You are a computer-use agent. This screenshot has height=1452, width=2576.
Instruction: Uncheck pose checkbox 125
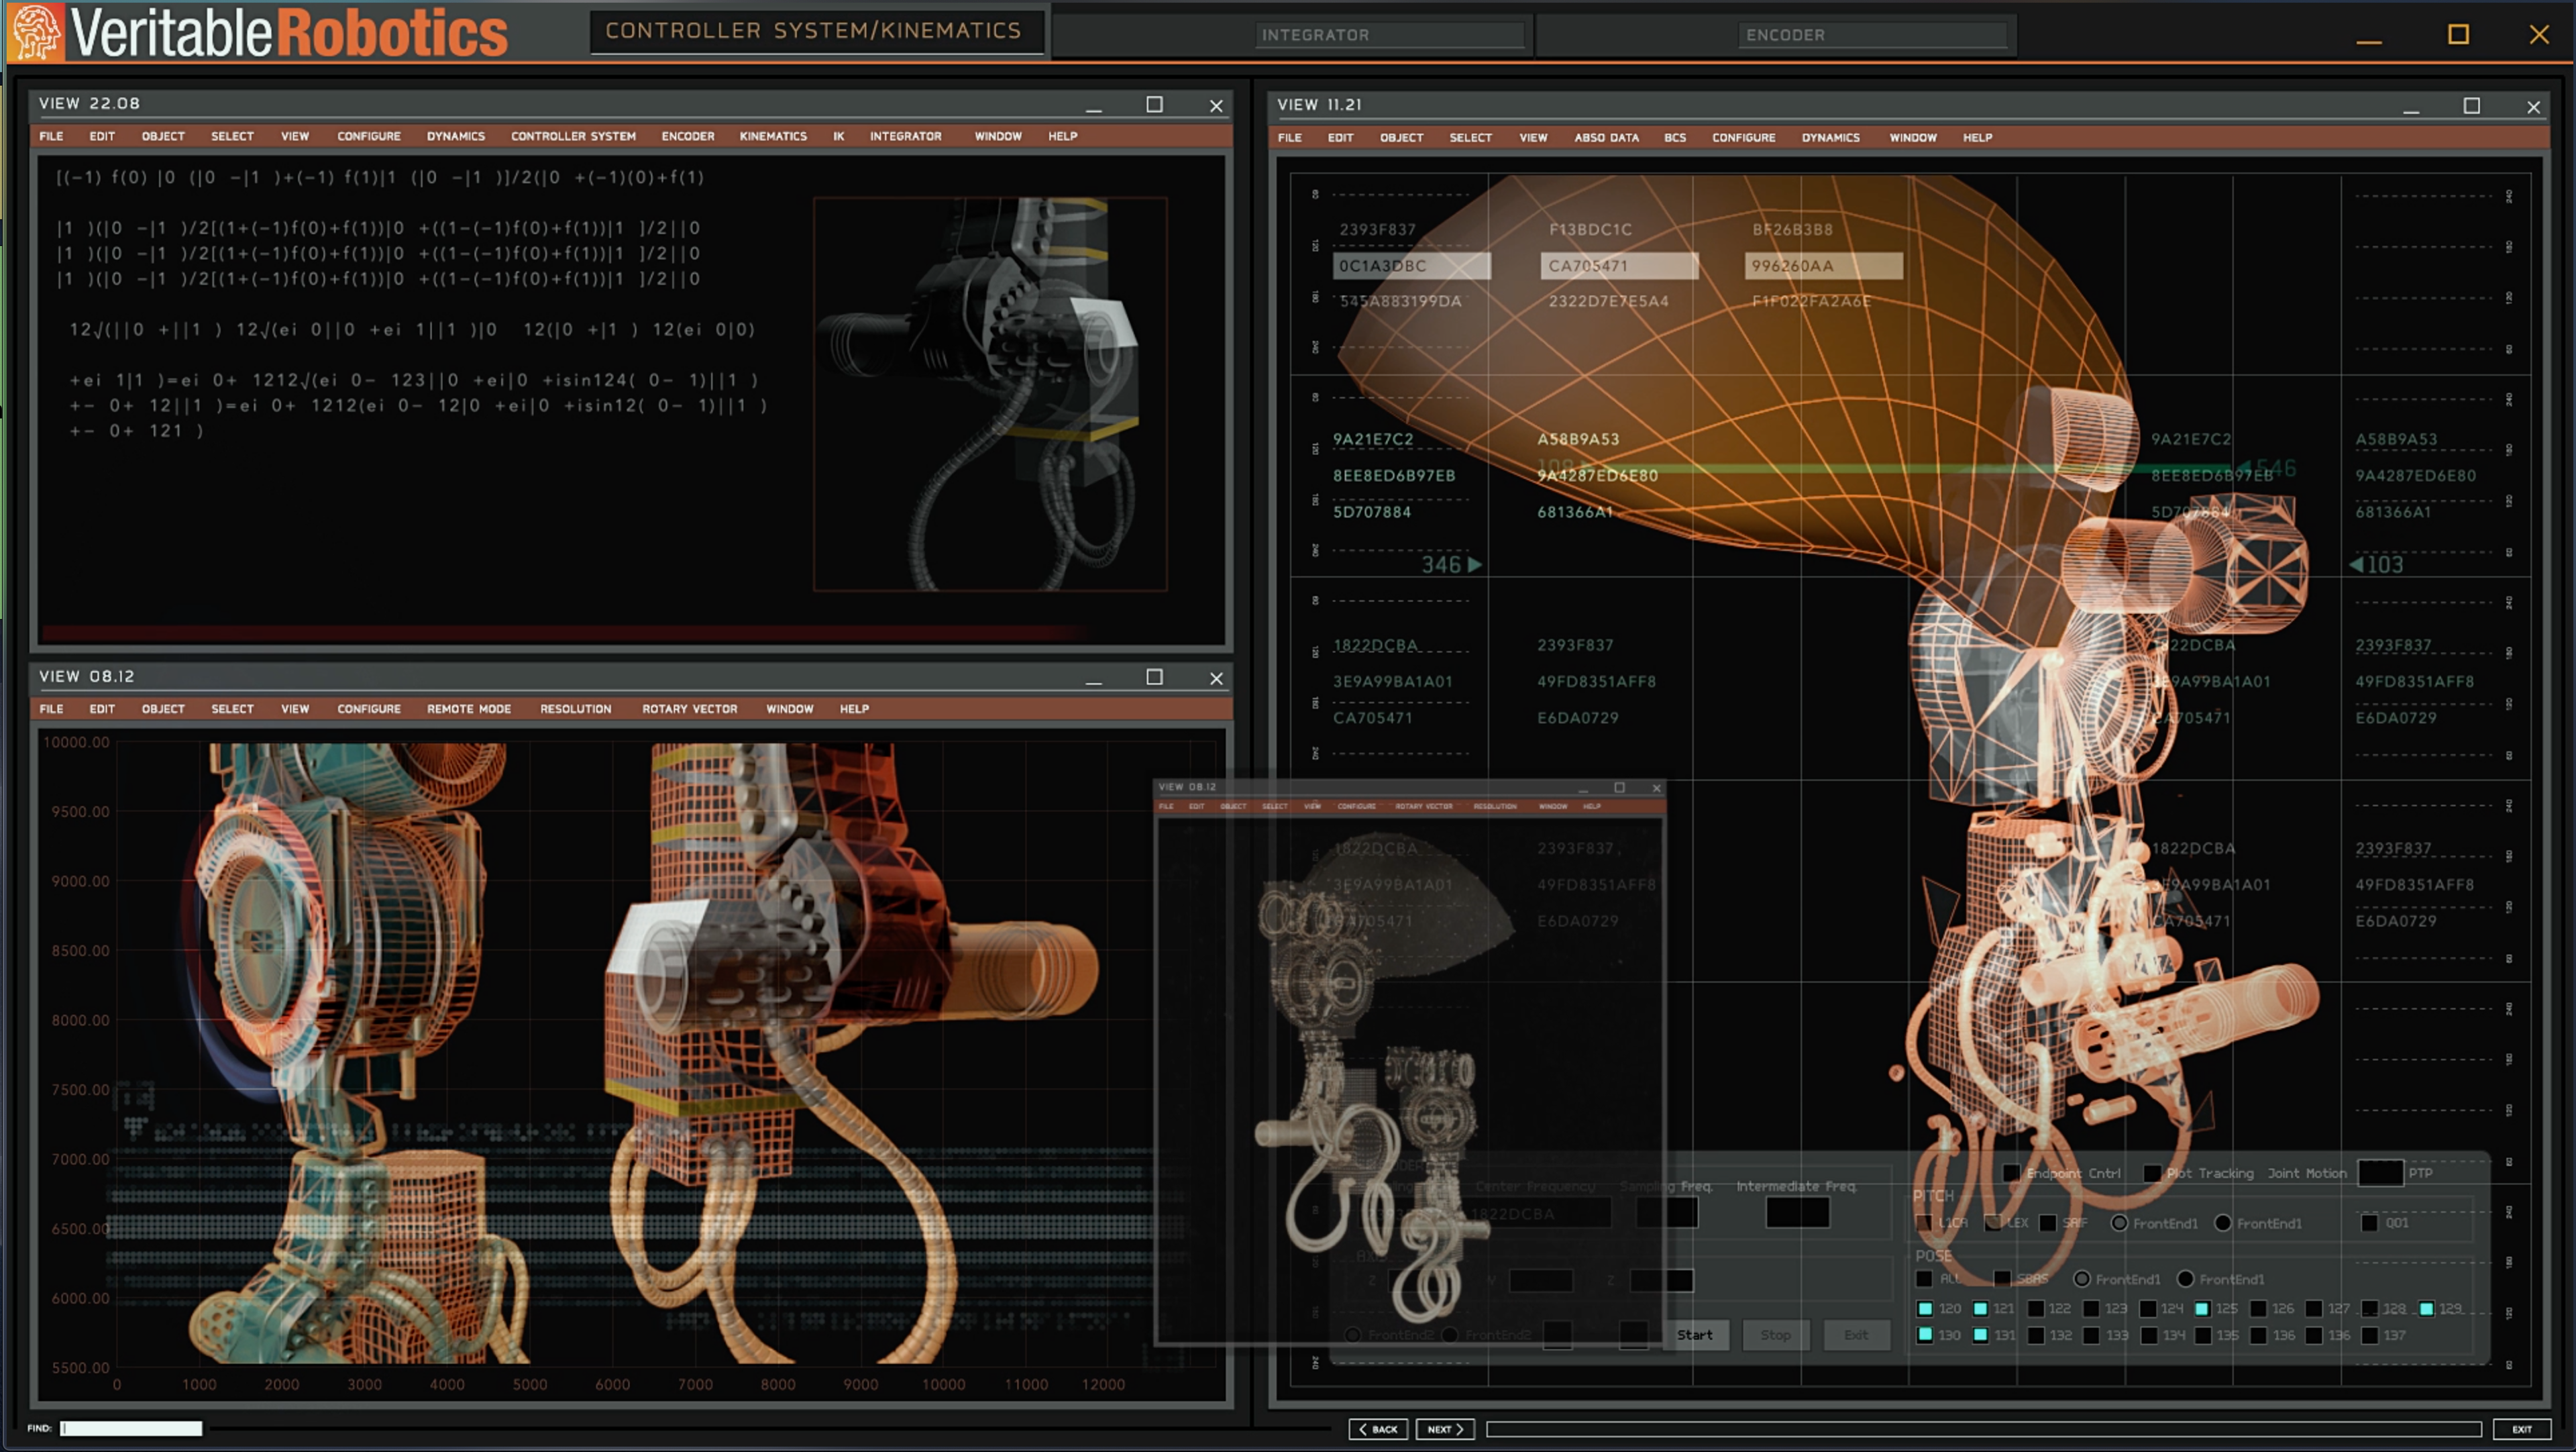pos(2202,1308)
